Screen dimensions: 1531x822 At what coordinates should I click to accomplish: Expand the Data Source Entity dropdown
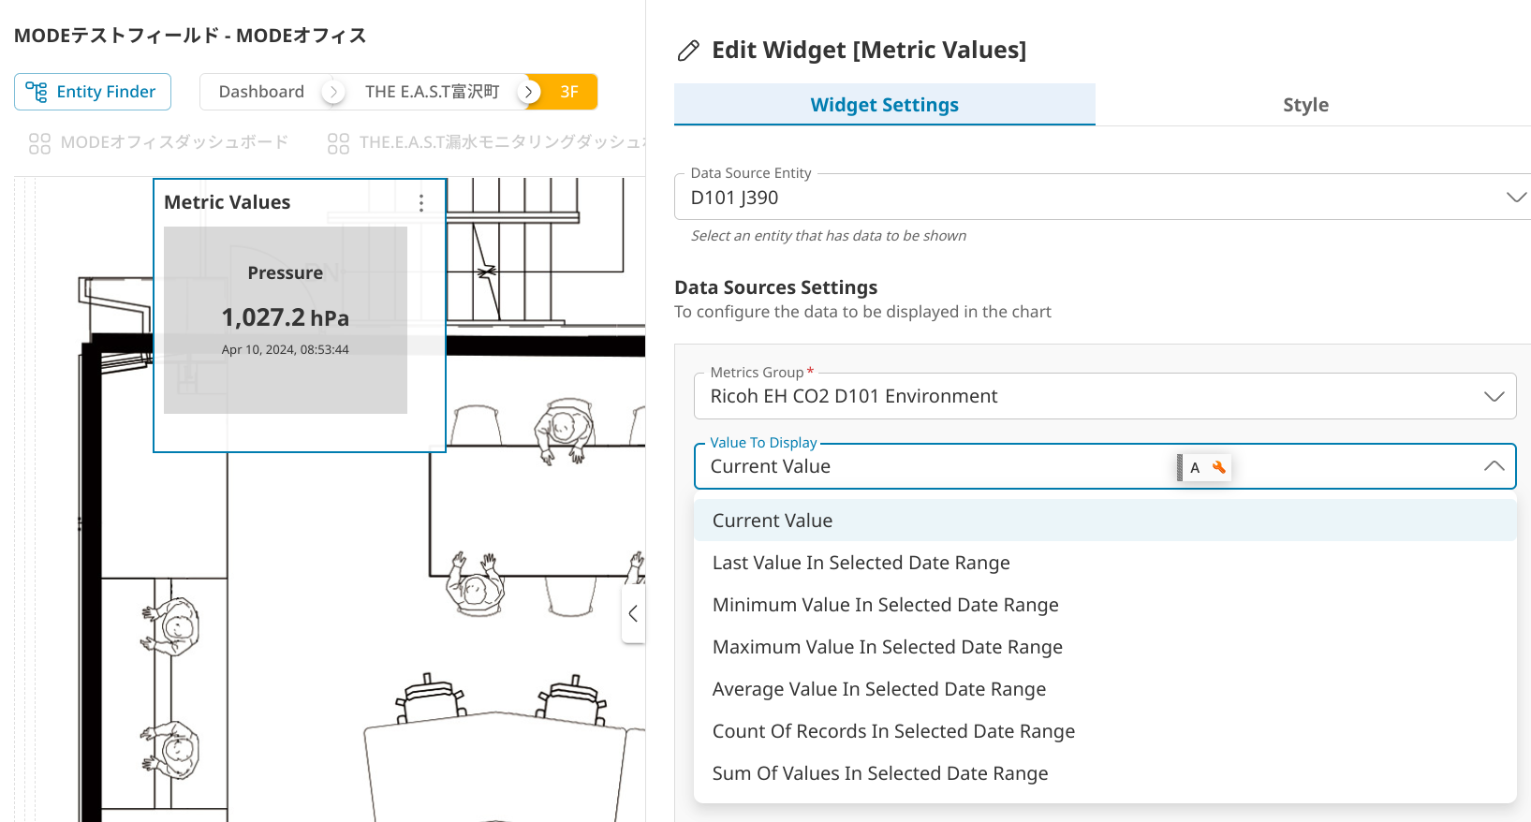pyautogui.click(x=1515, y=198)
